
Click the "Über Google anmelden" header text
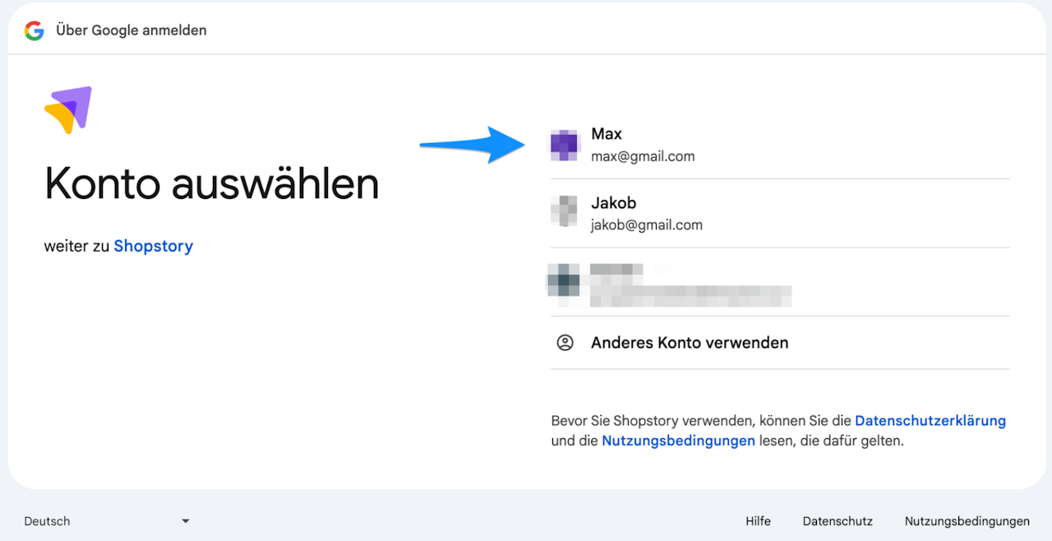click(131, 30)
